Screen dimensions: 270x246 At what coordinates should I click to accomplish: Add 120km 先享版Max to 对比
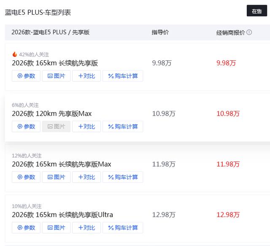(x=86, y=127)
